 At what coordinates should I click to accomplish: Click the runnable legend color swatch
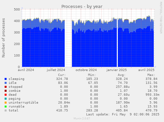6,107
